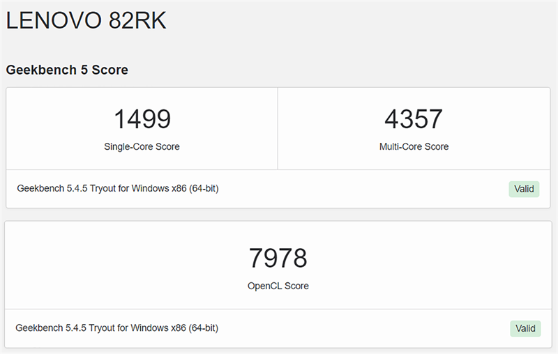Viewport: 558px width, 354px height.
Task: Click the LENOVO 82RK page title
Action: click(x=86, y=20)
